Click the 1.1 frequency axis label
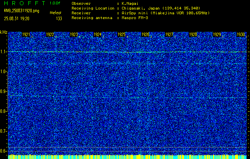250x159 pixels. click(x=3, y=52)
